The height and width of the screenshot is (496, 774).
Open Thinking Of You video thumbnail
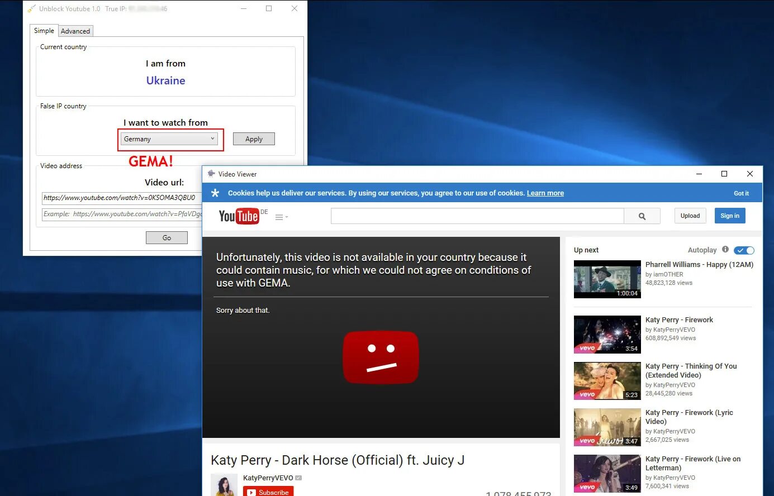[607, 381]
